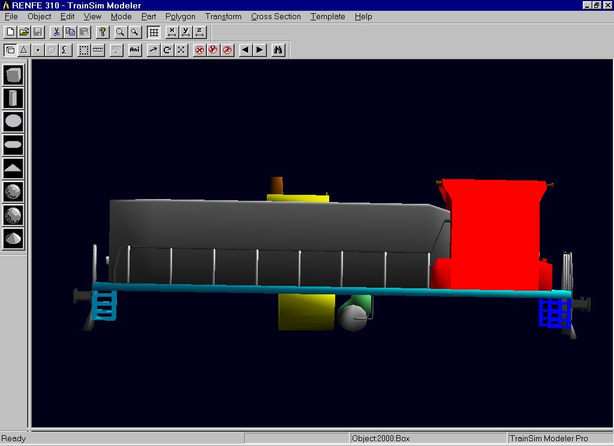Expand the Transform menu
The width and height of the screenshot is (614, 446).
tap(223, 16)
